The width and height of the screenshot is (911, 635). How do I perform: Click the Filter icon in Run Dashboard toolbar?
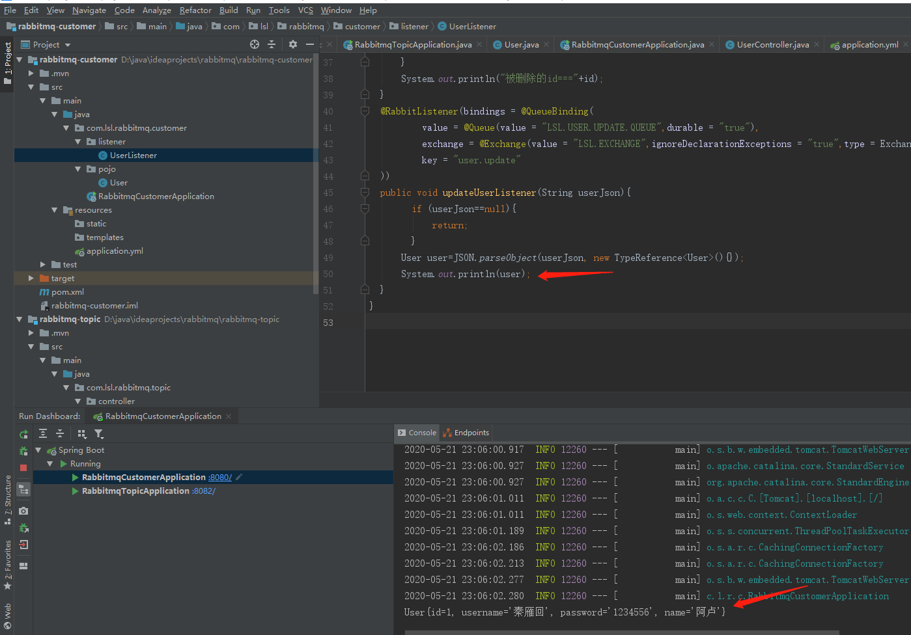99,434
